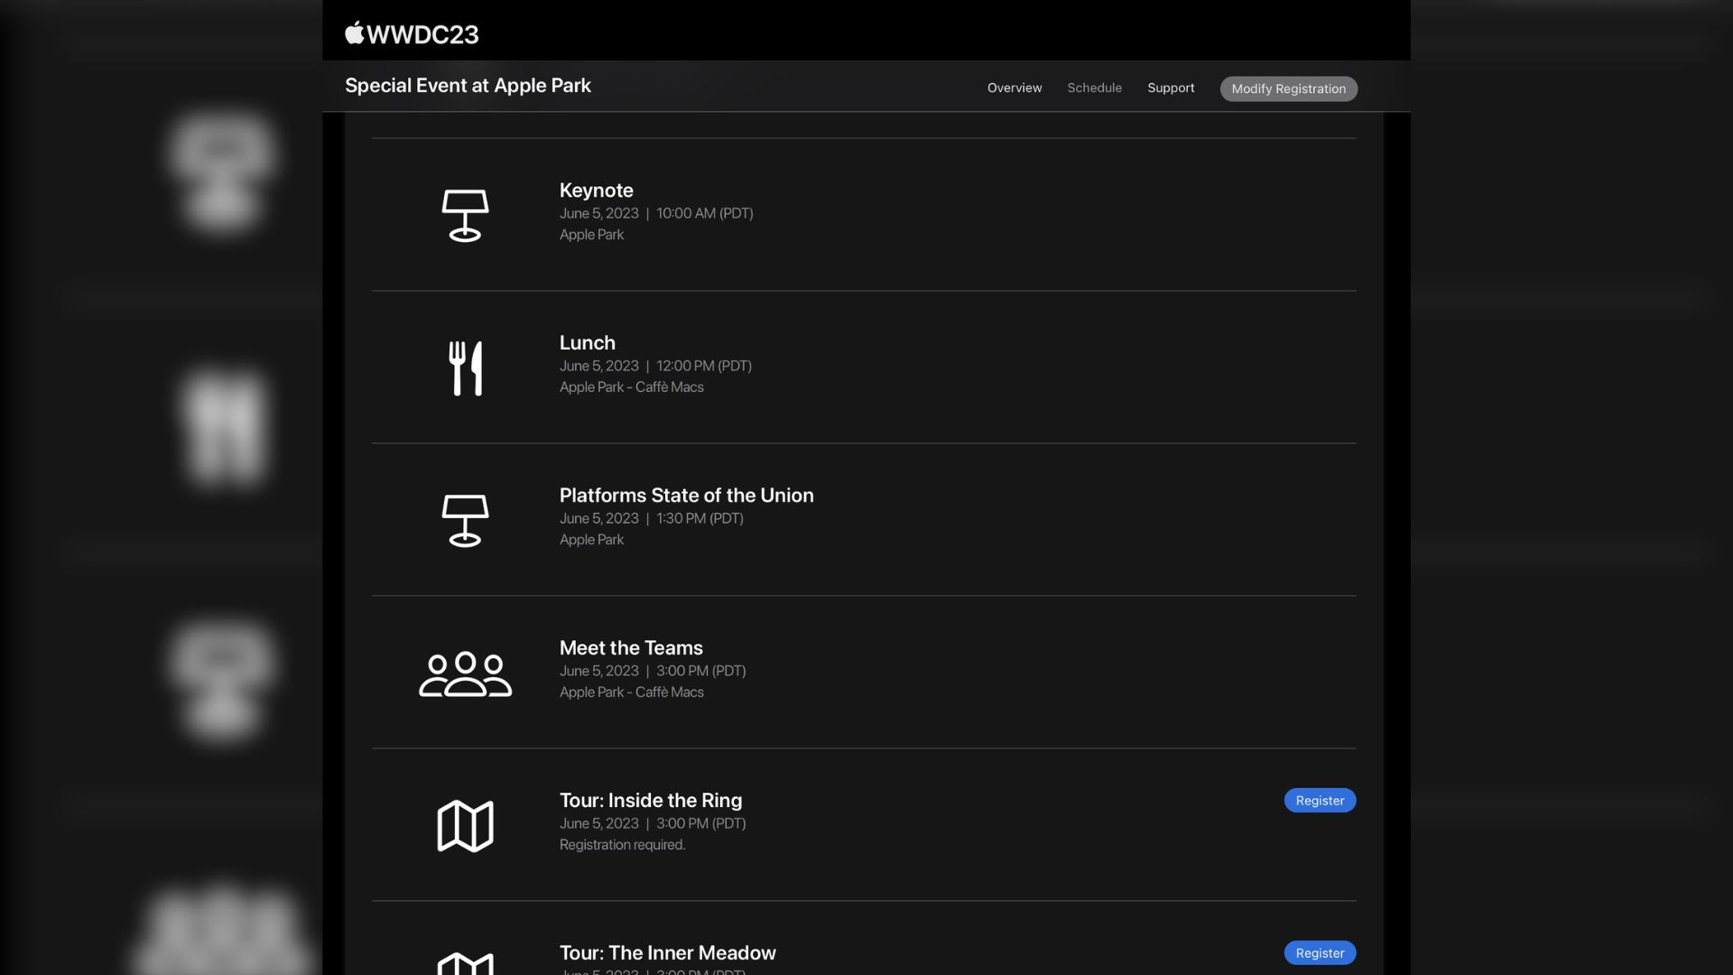Click the Lunch time 12:00 PM (PDT)
Viewport: 1733px width, 975px height.
point(704,366)
